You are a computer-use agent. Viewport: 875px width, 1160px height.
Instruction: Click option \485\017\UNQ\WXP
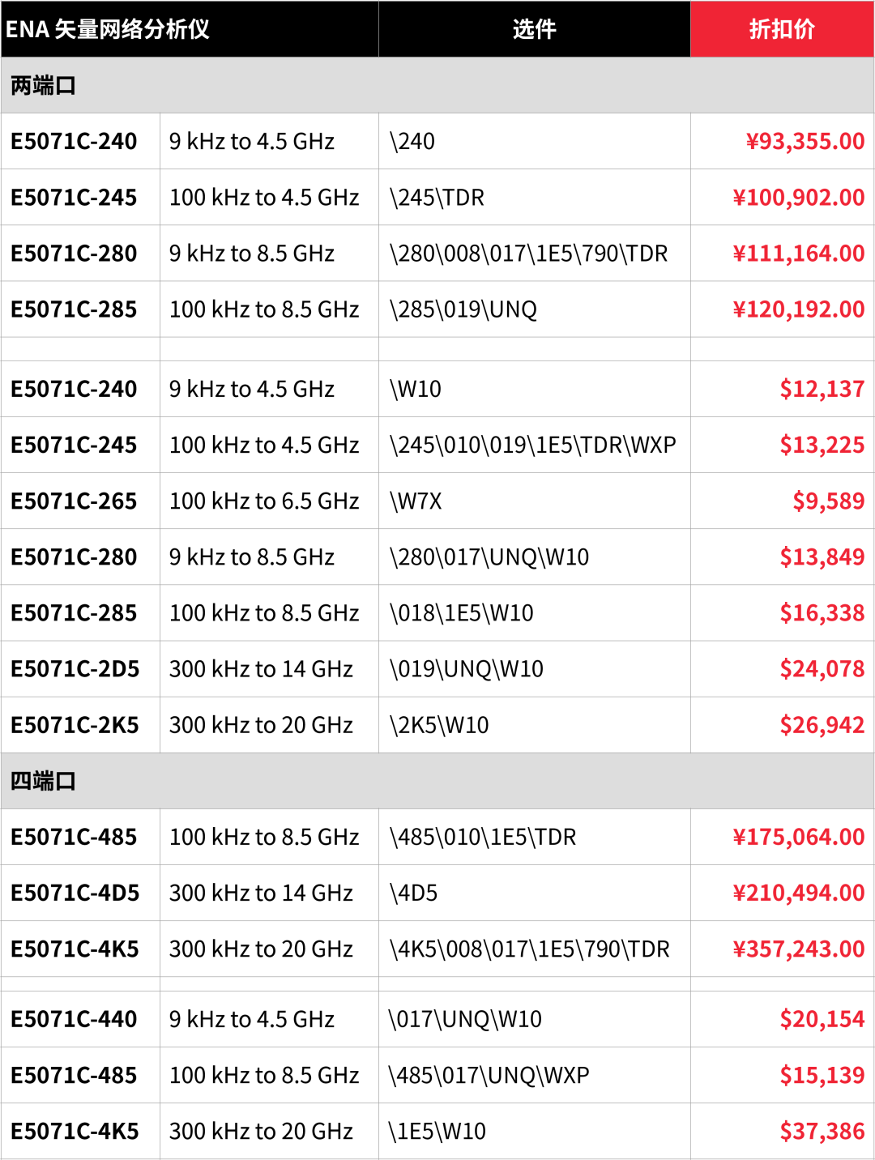pos(489,1075)
